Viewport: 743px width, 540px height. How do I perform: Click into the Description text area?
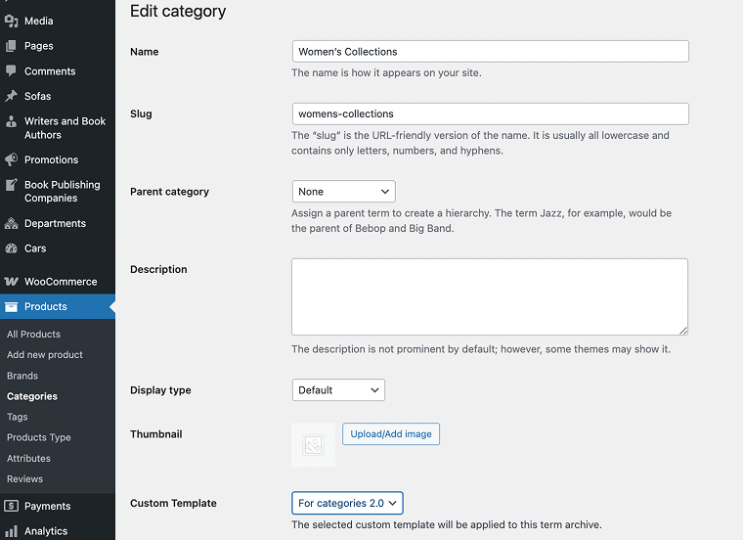coord(490,296)
